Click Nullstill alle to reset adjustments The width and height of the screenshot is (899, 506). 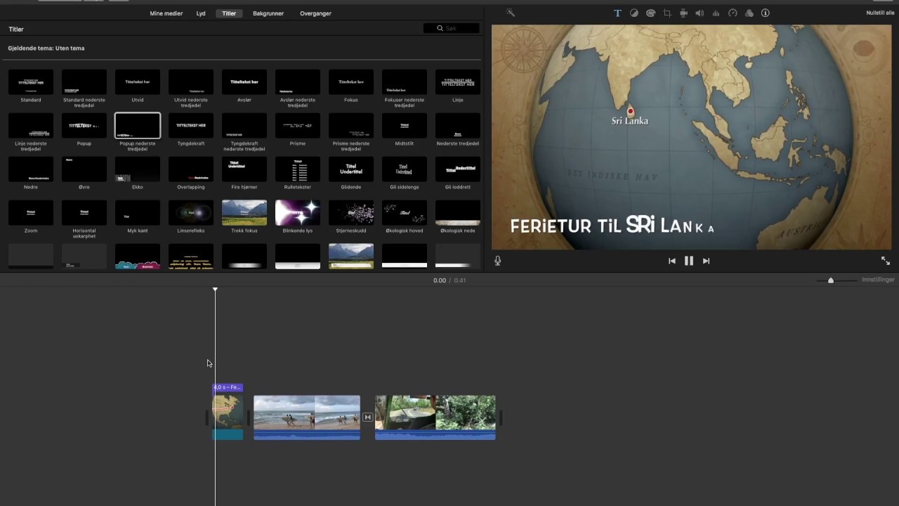(x=880, y=13)
